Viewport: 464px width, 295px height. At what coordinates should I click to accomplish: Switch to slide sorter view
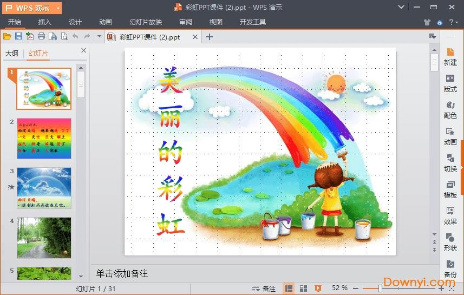tap(303, 288)
